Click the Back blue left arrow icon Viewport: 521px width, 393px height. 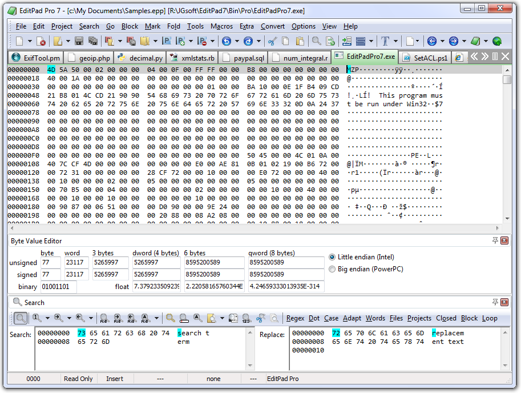432,41
